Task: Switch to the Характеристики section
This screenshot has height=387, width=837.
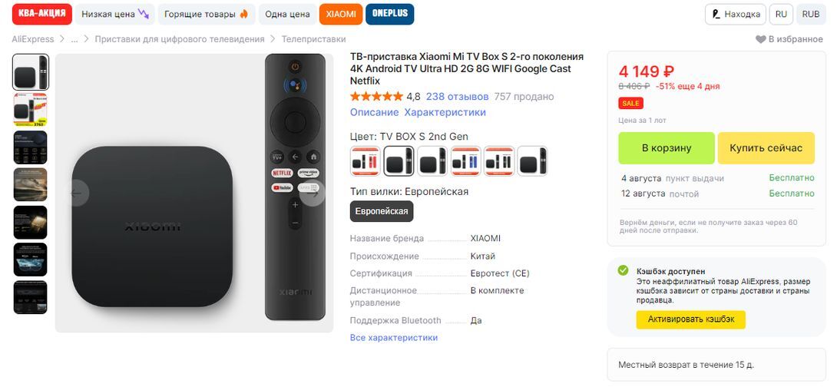Action: 445,112
